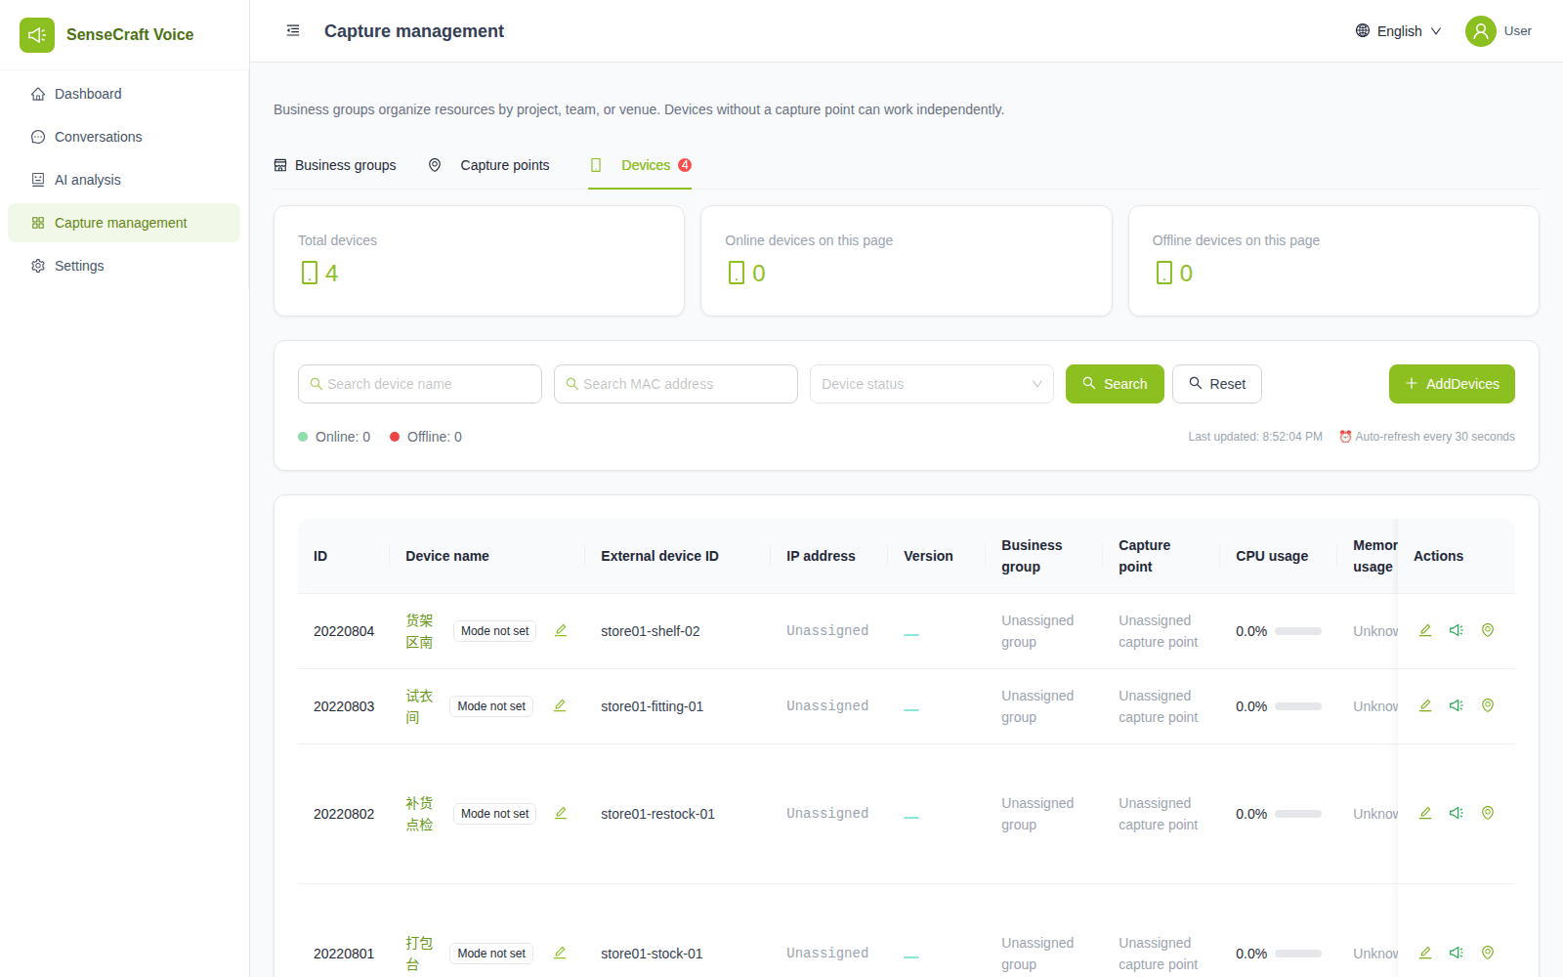Open the English language selector
1563x977 pixels.
click(1399, 31)
